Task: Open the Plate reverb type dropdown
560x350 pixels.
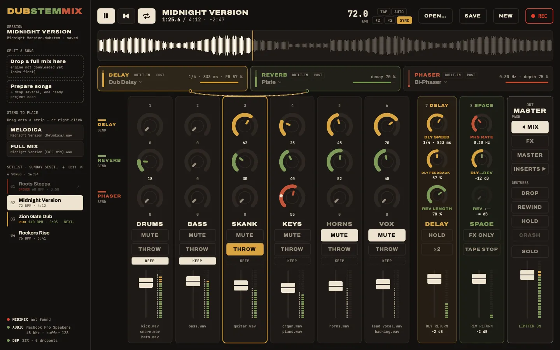Action: pyautogui.click(x=271, y=82)
